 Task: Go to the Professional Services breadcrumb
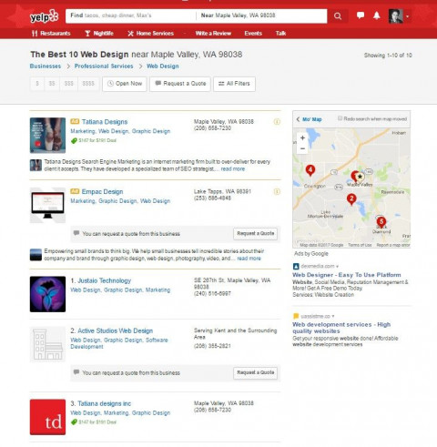[x=104, y=66]
